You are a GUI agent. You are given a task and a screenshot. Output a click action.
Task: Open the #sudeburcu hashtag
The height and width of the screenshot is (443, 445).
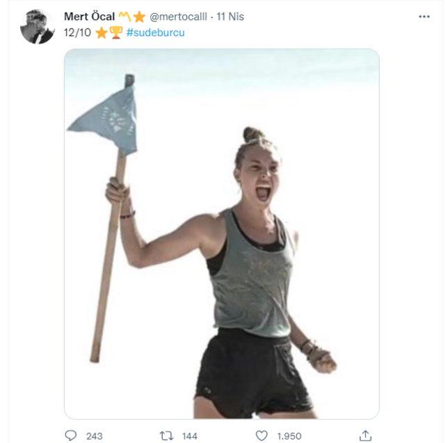156,33
